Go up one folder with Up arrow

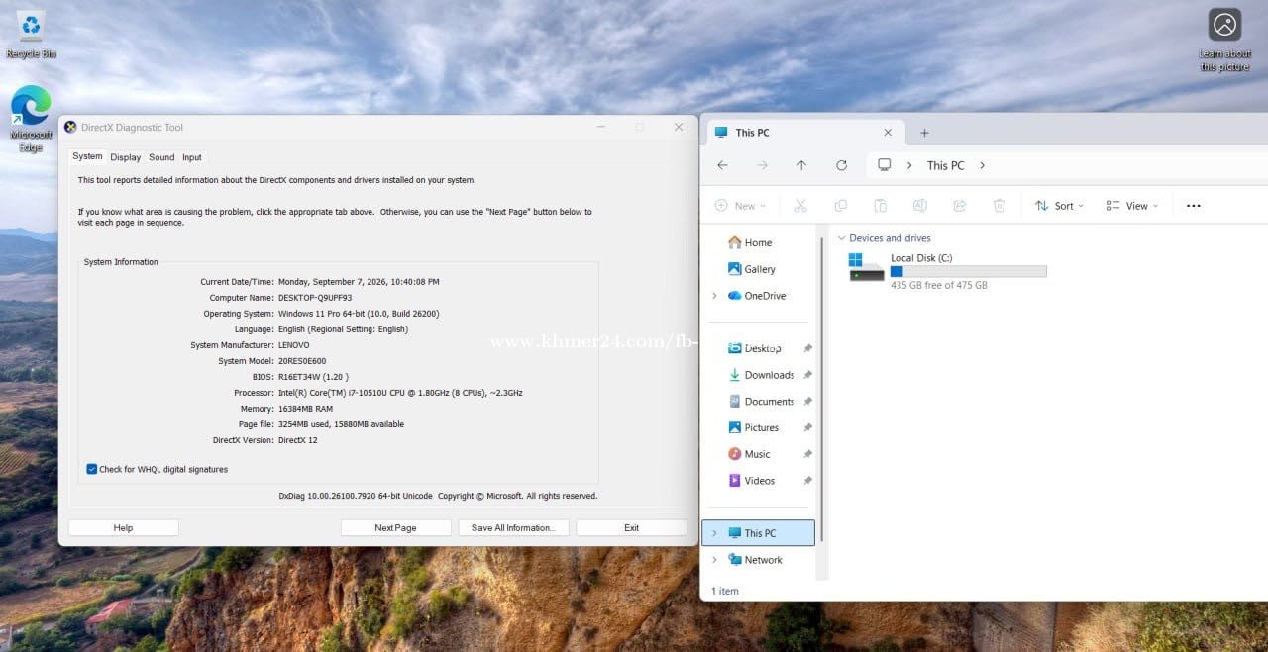point(801,165)
